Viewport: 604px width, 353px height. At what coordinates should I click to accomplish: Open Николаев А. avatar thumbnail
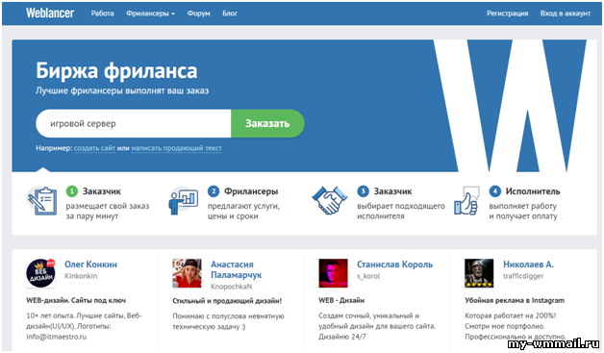[479, 273]
